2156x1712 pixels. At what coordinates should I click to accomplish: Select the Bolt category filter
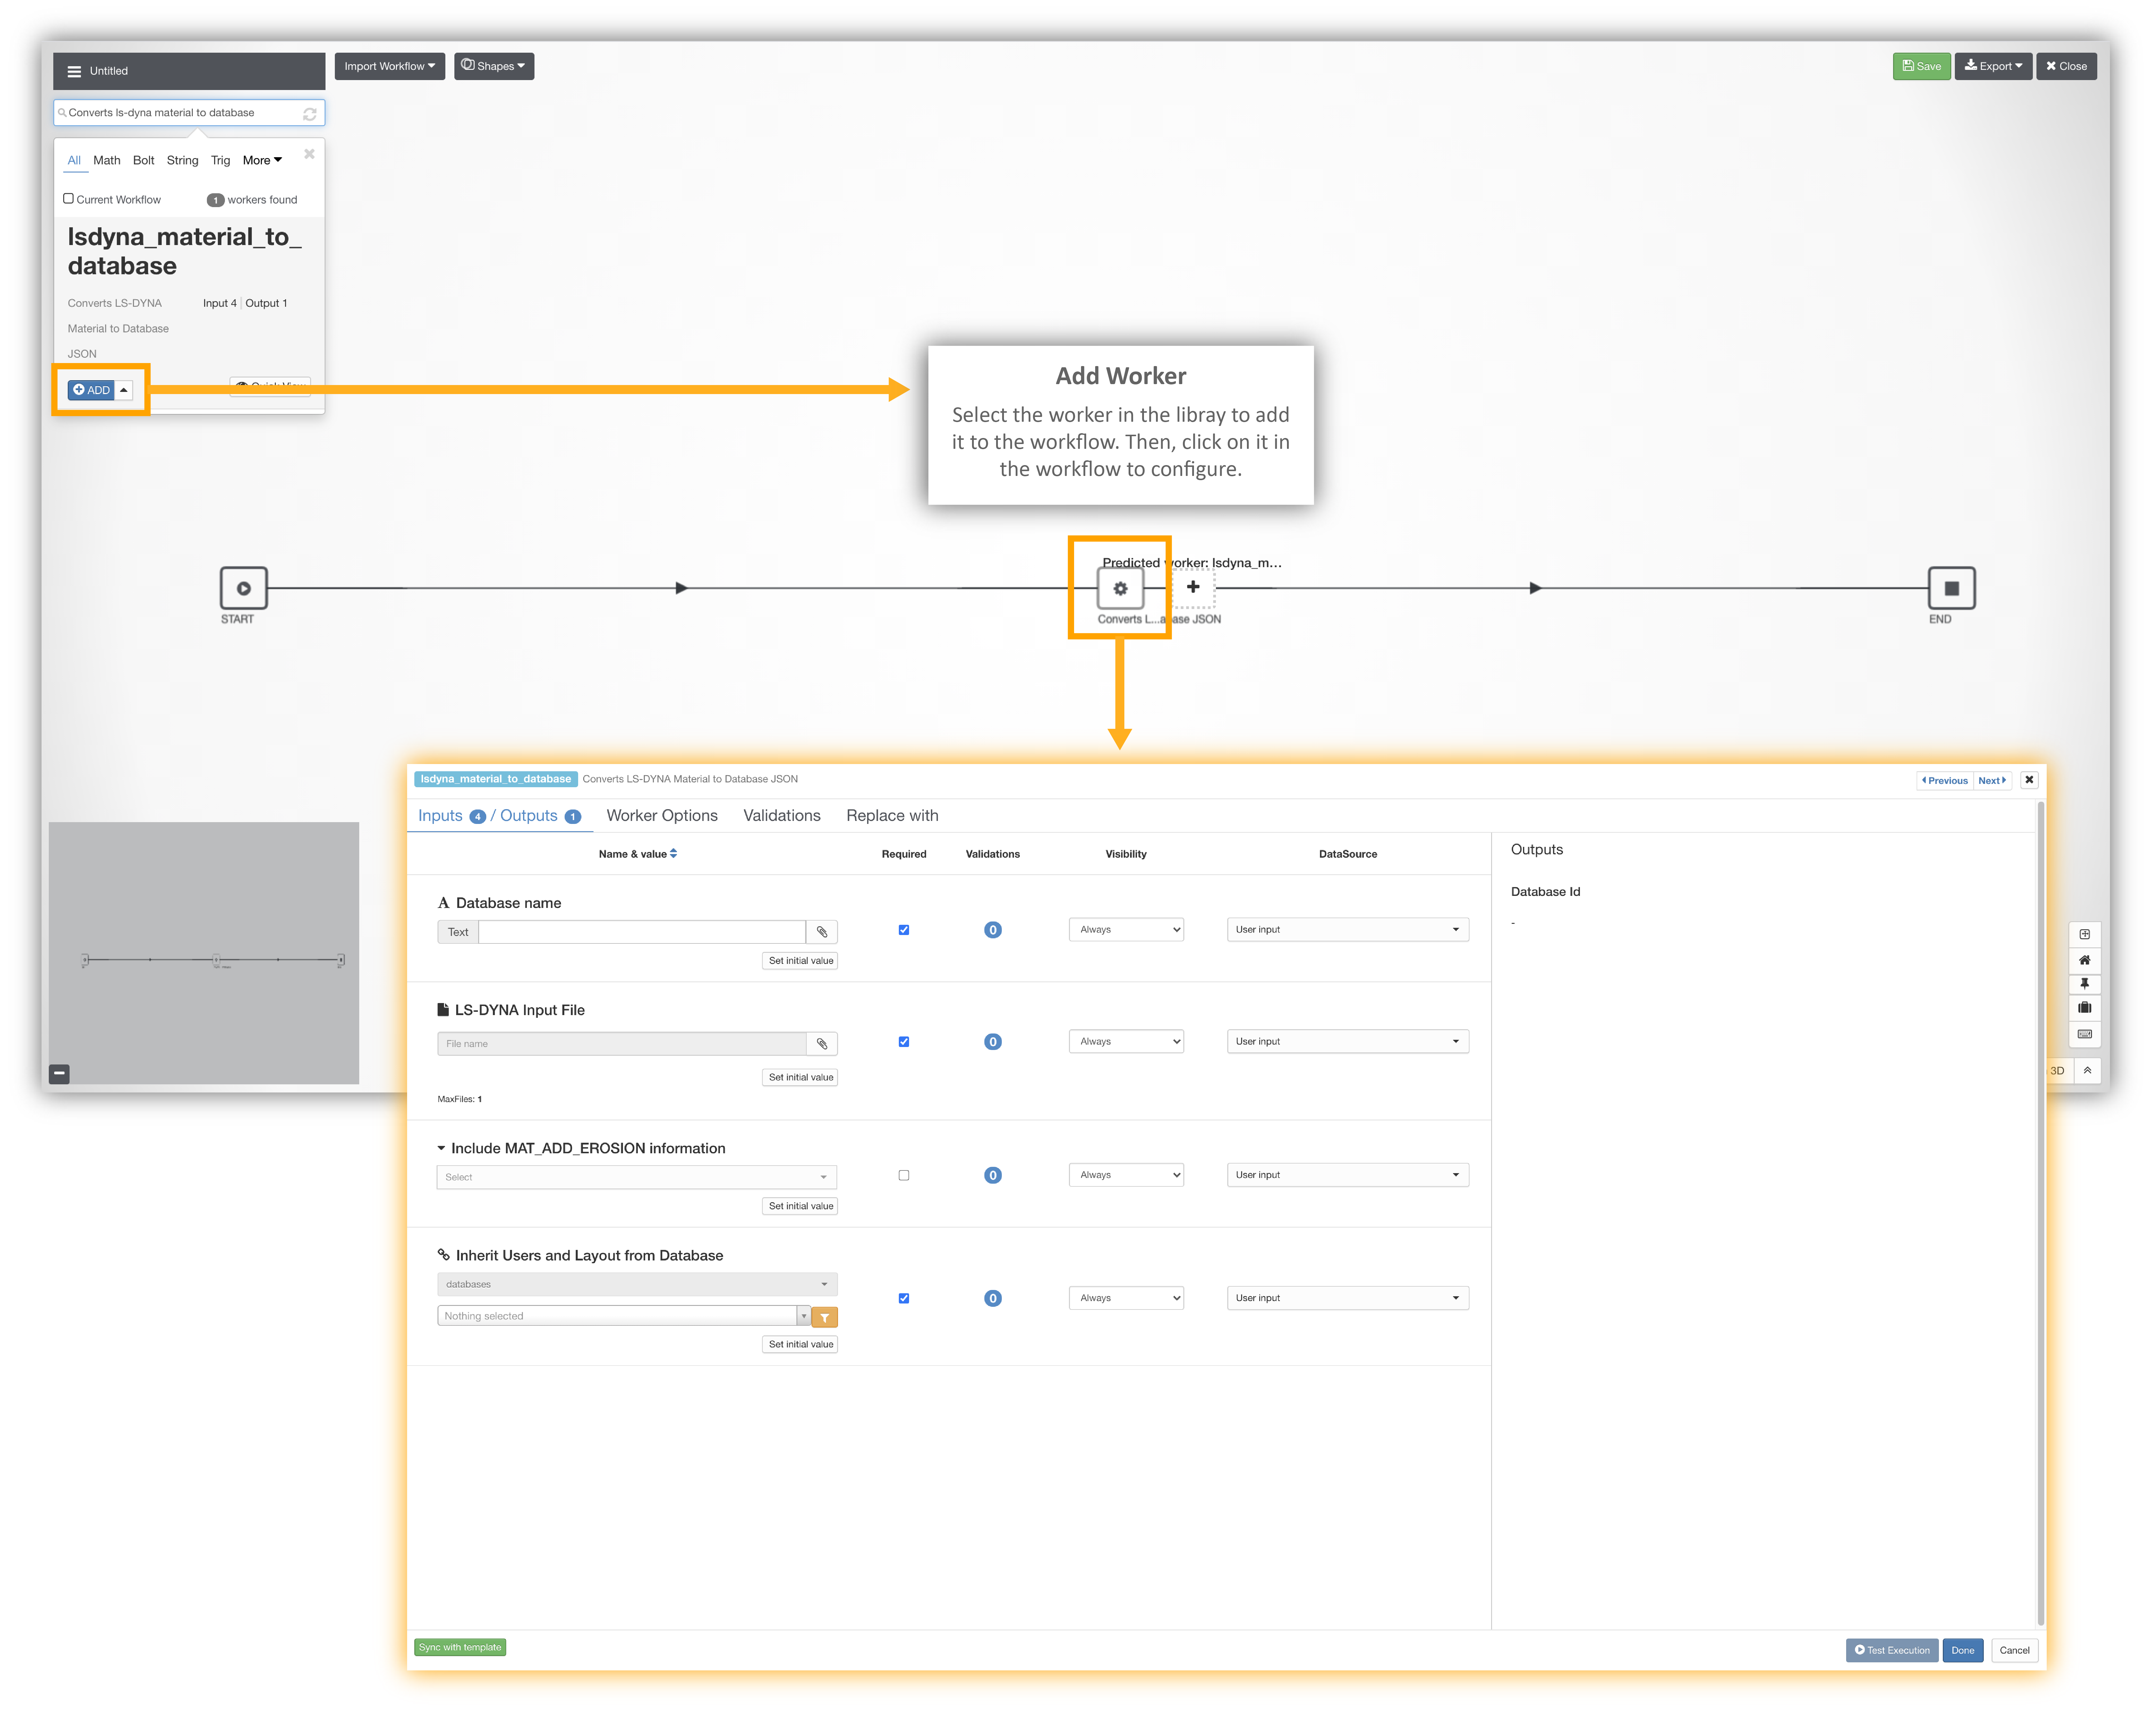[x=144, y=160]
